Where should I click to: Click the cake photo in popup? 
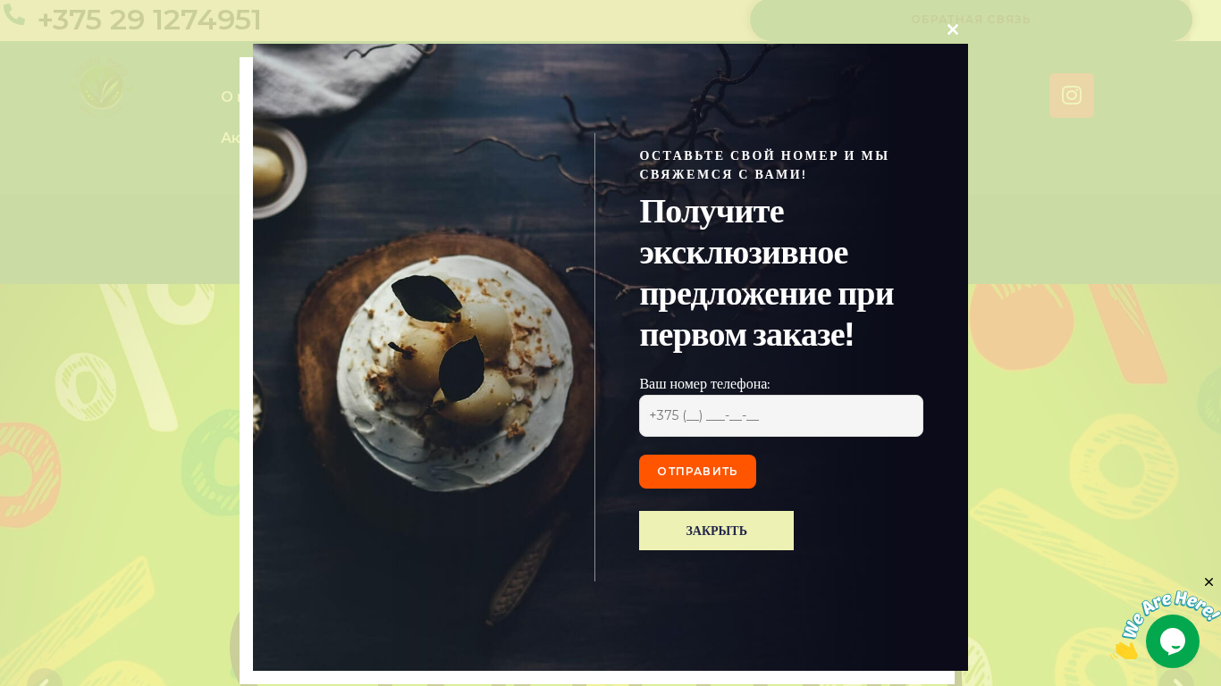point(424,357)
